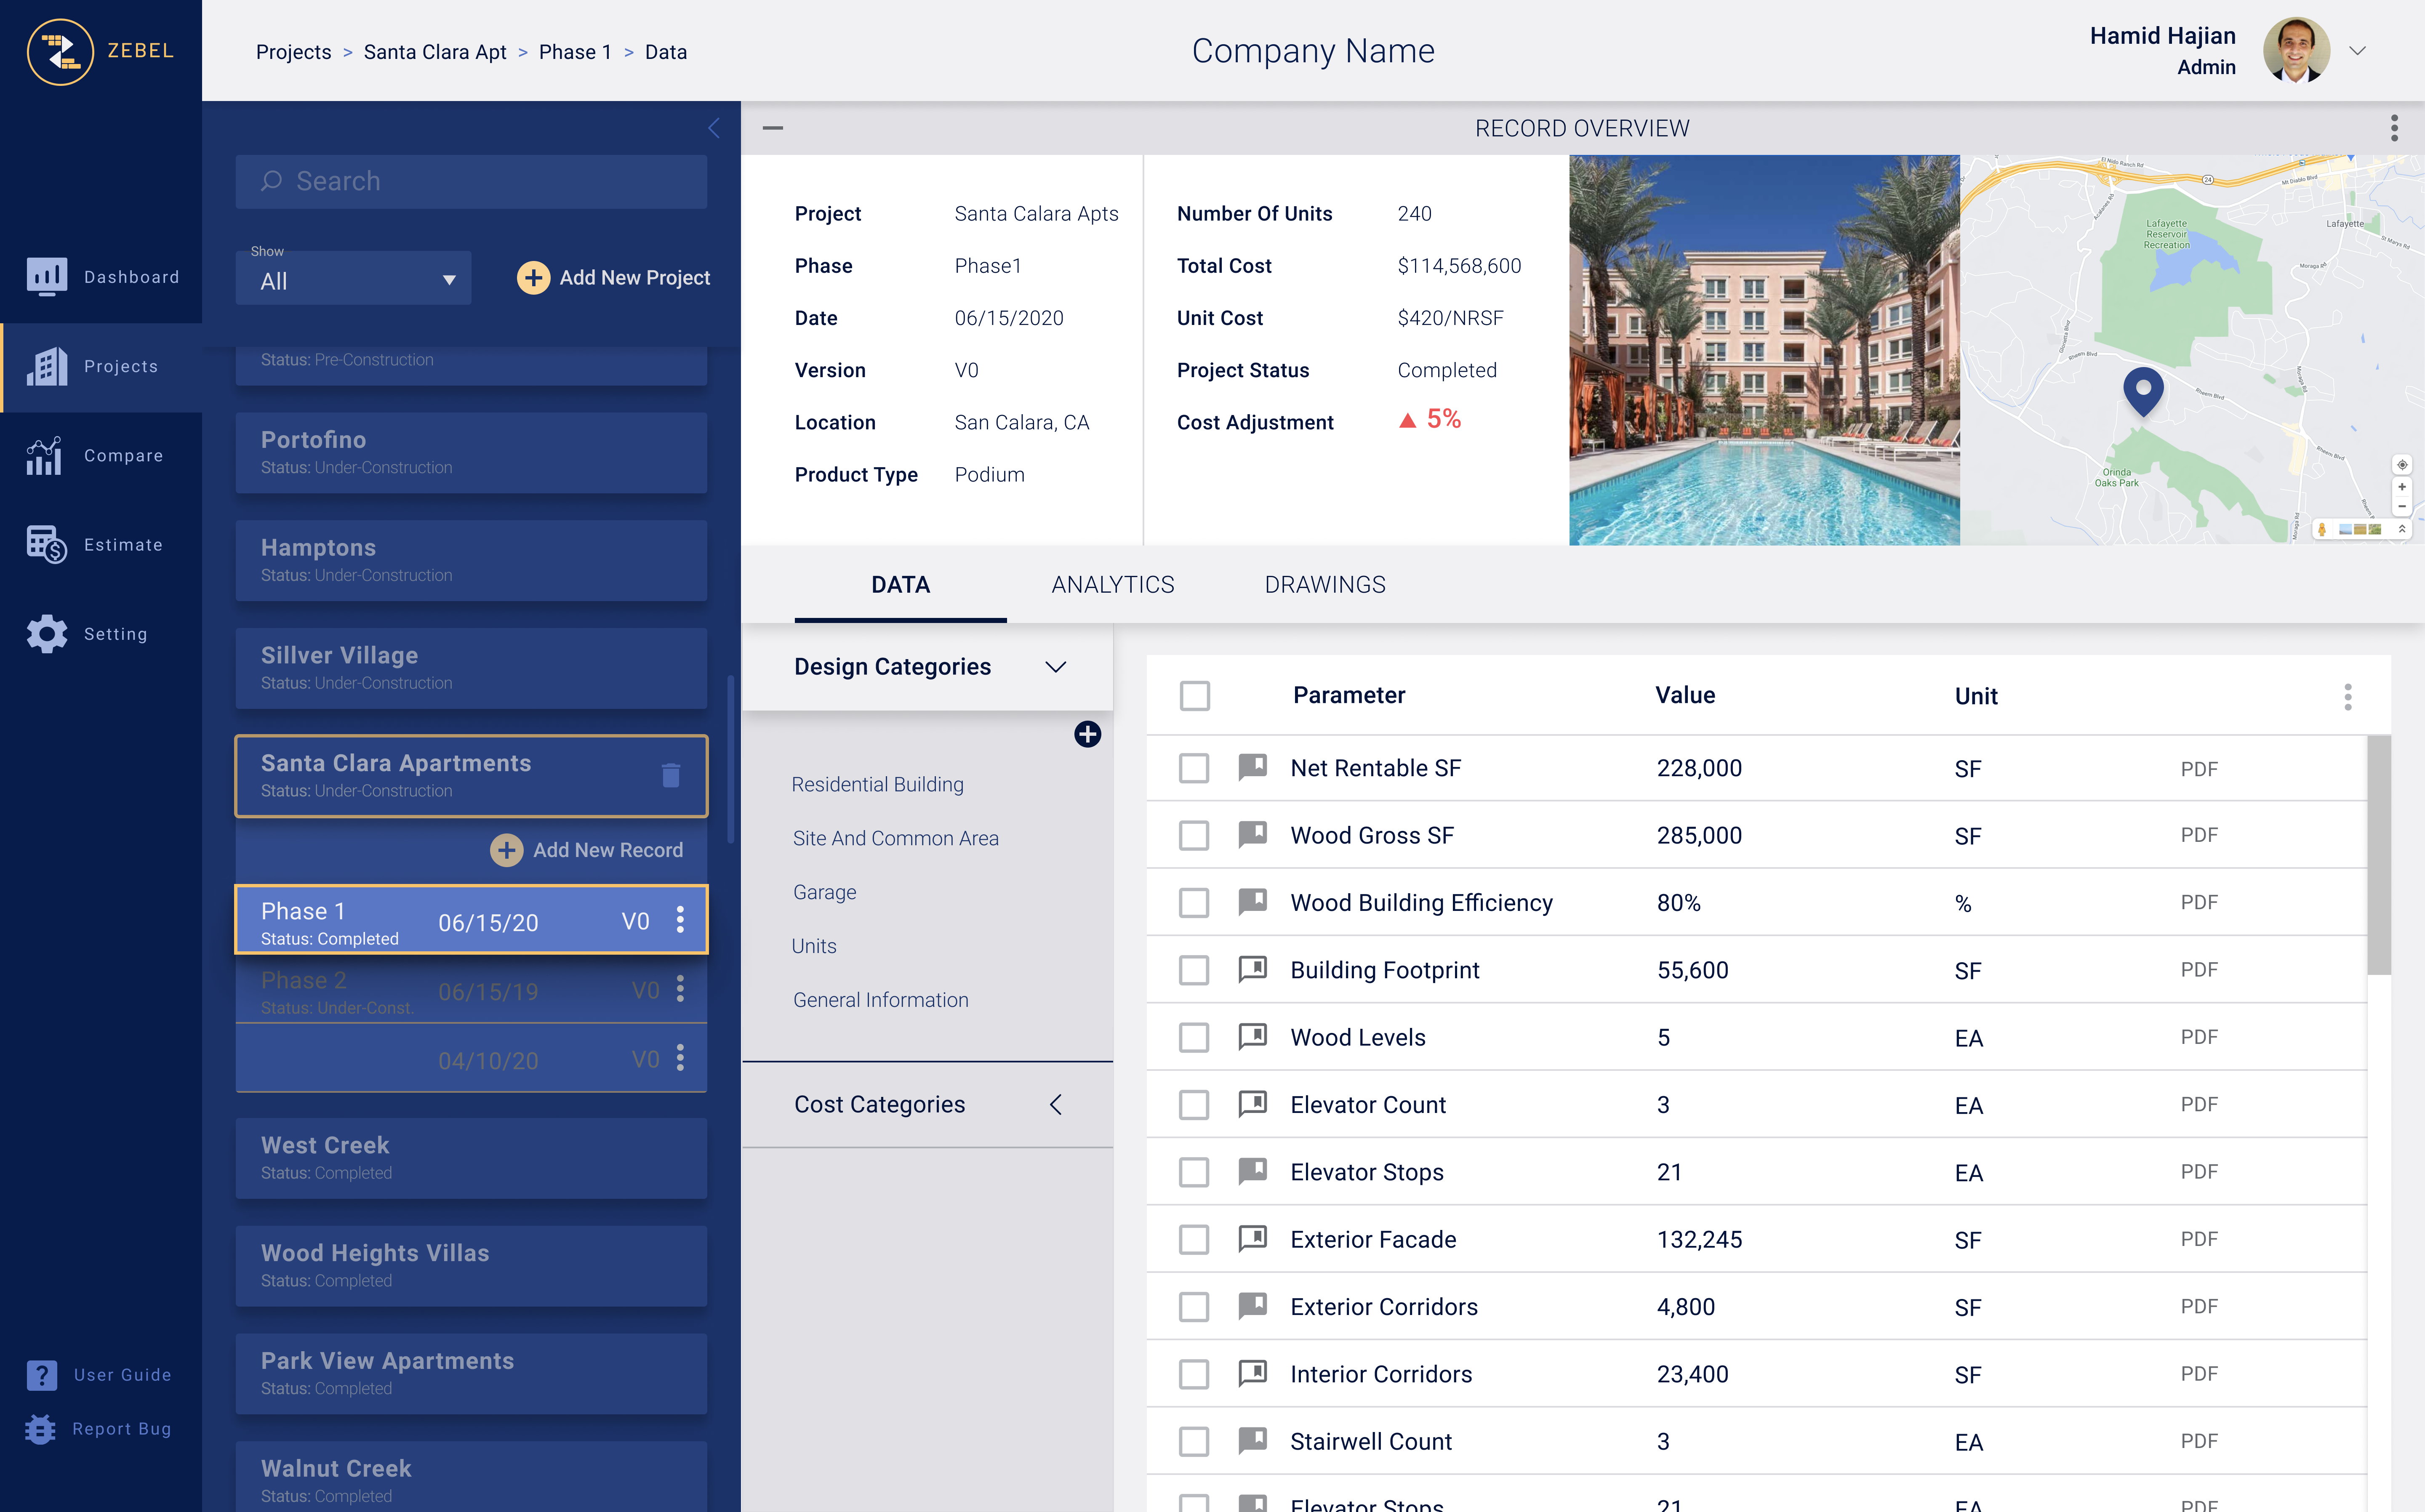Zoom in on the map

click(x=2402, y=487)
